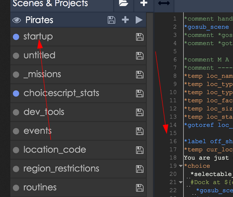Screen dimensions: 233x197
Task: Add new project with header plus icon
Action: [x=144, y=3]
